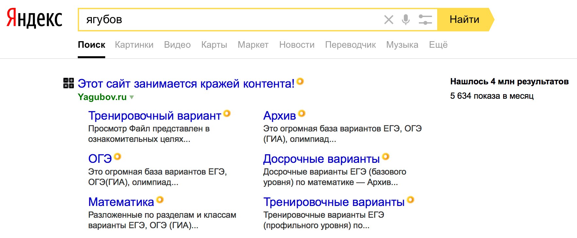Image resolution: width=577 pixels, height=238 pixels.
Task: Click orange marker beside Досрочные варианты
Action: click(386, 157)
